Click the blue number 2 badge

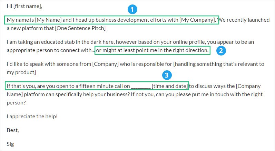pyautogui.click(x=221, y=51)
